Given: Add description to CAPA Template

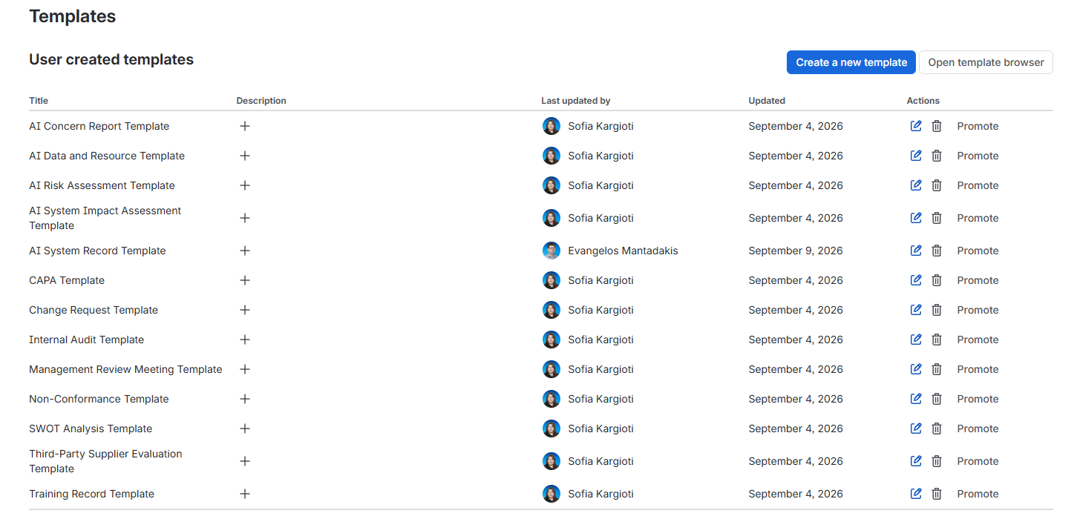Looking at the screenshot, I should pyautogui.click(x=245, y=280).
